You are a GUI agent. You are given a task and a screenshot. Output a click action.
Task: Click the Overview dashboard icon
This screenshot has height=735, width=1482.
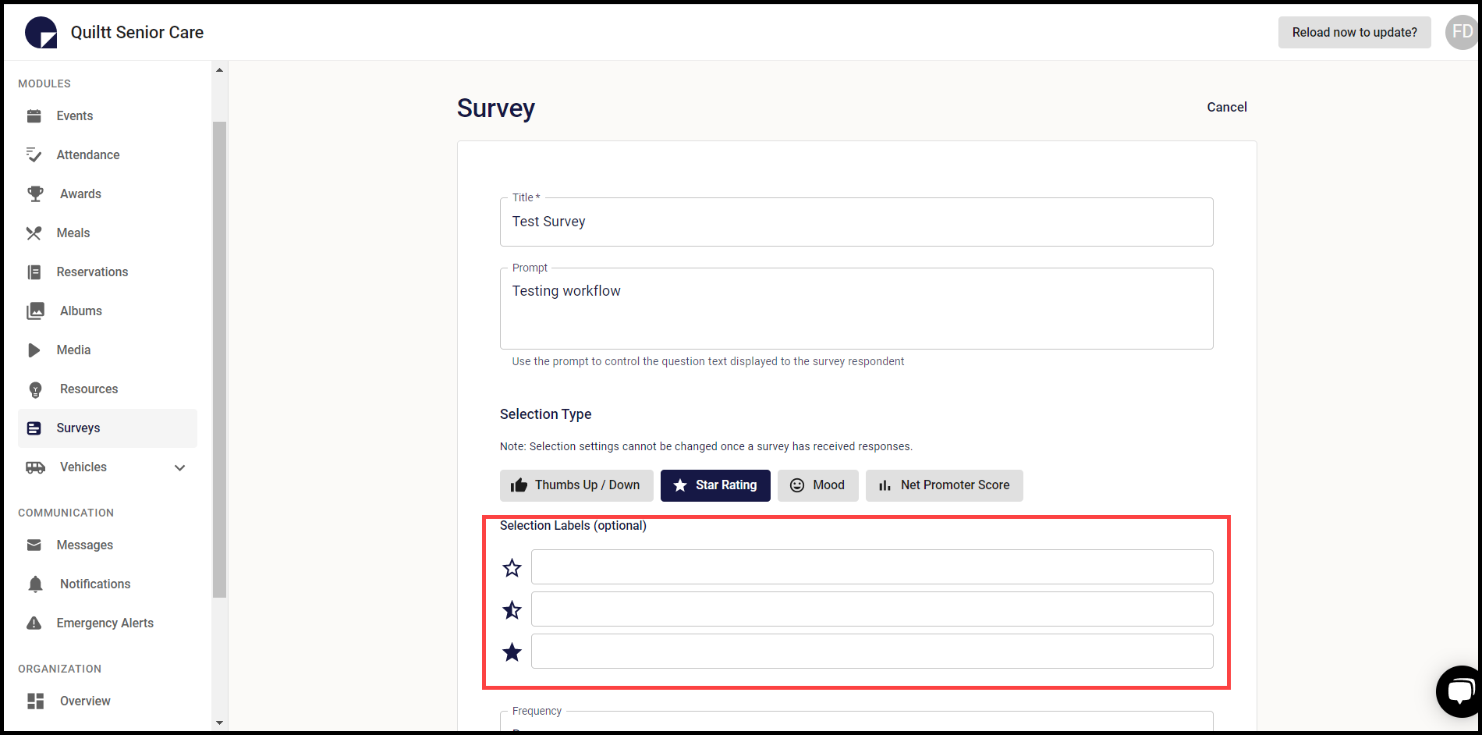35,701
